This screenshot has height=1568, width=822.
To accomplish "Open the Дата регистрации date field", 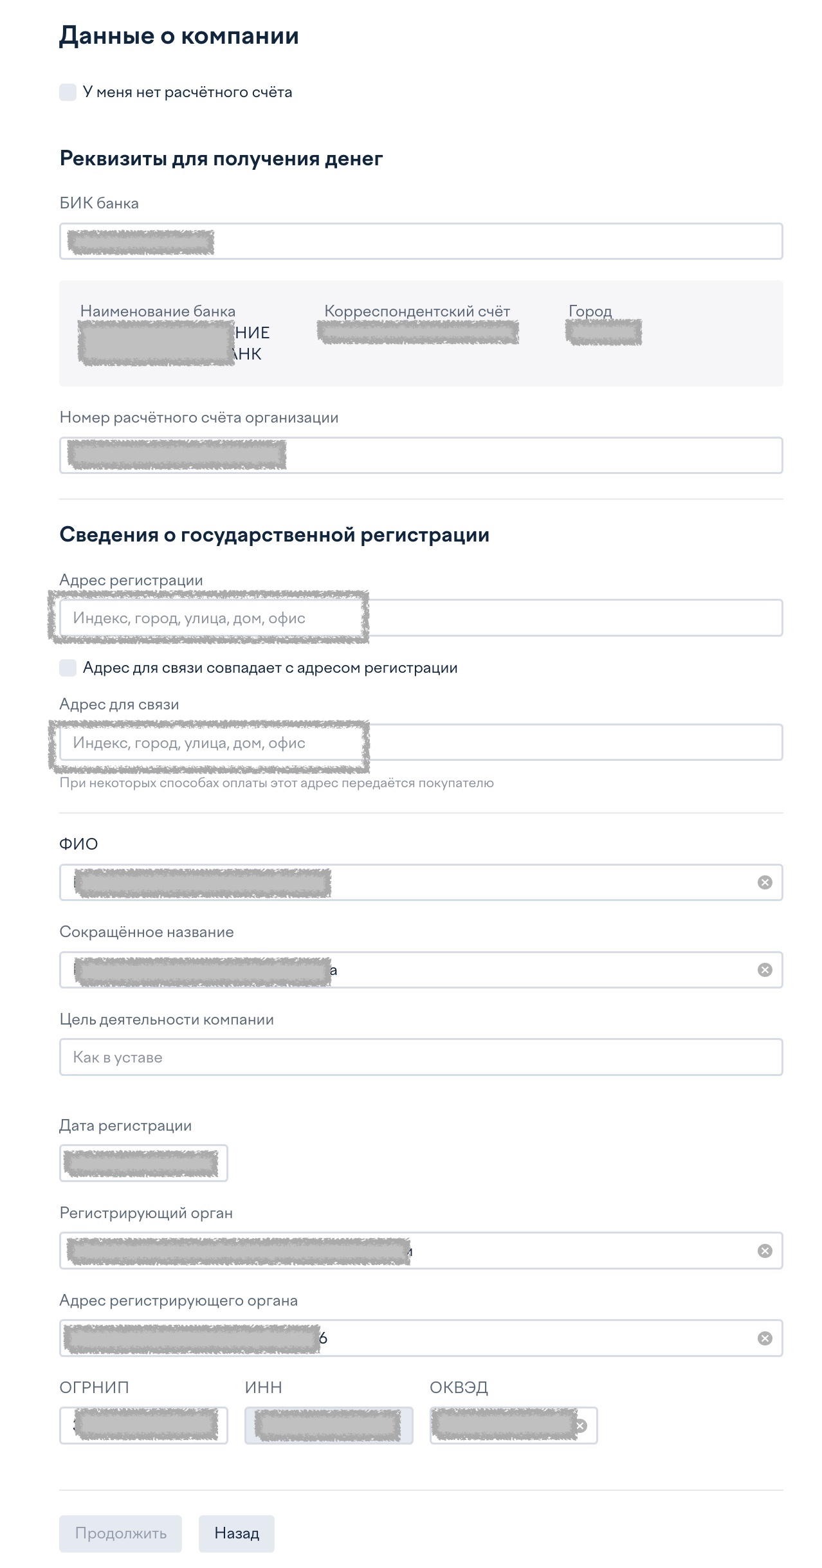I will pyautogui.click(x=143, y=1163).
